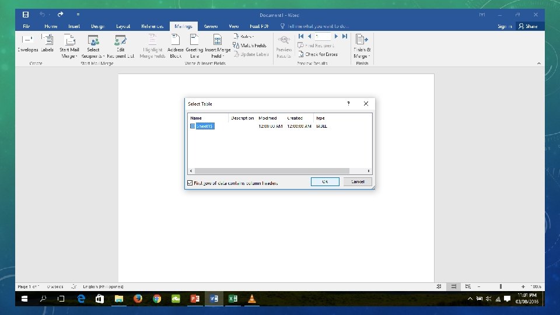560x315 pixels.
Task: Click the Address Block icon
Action: 176,45
